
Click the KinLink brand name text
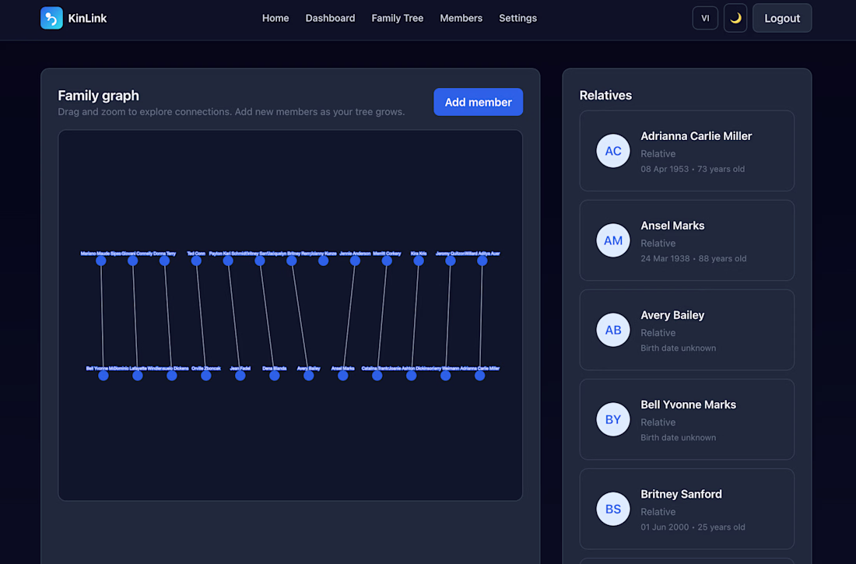(x=87, y=18)
